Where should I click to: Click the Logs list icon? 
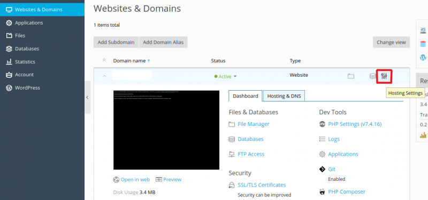coord(322,139)
